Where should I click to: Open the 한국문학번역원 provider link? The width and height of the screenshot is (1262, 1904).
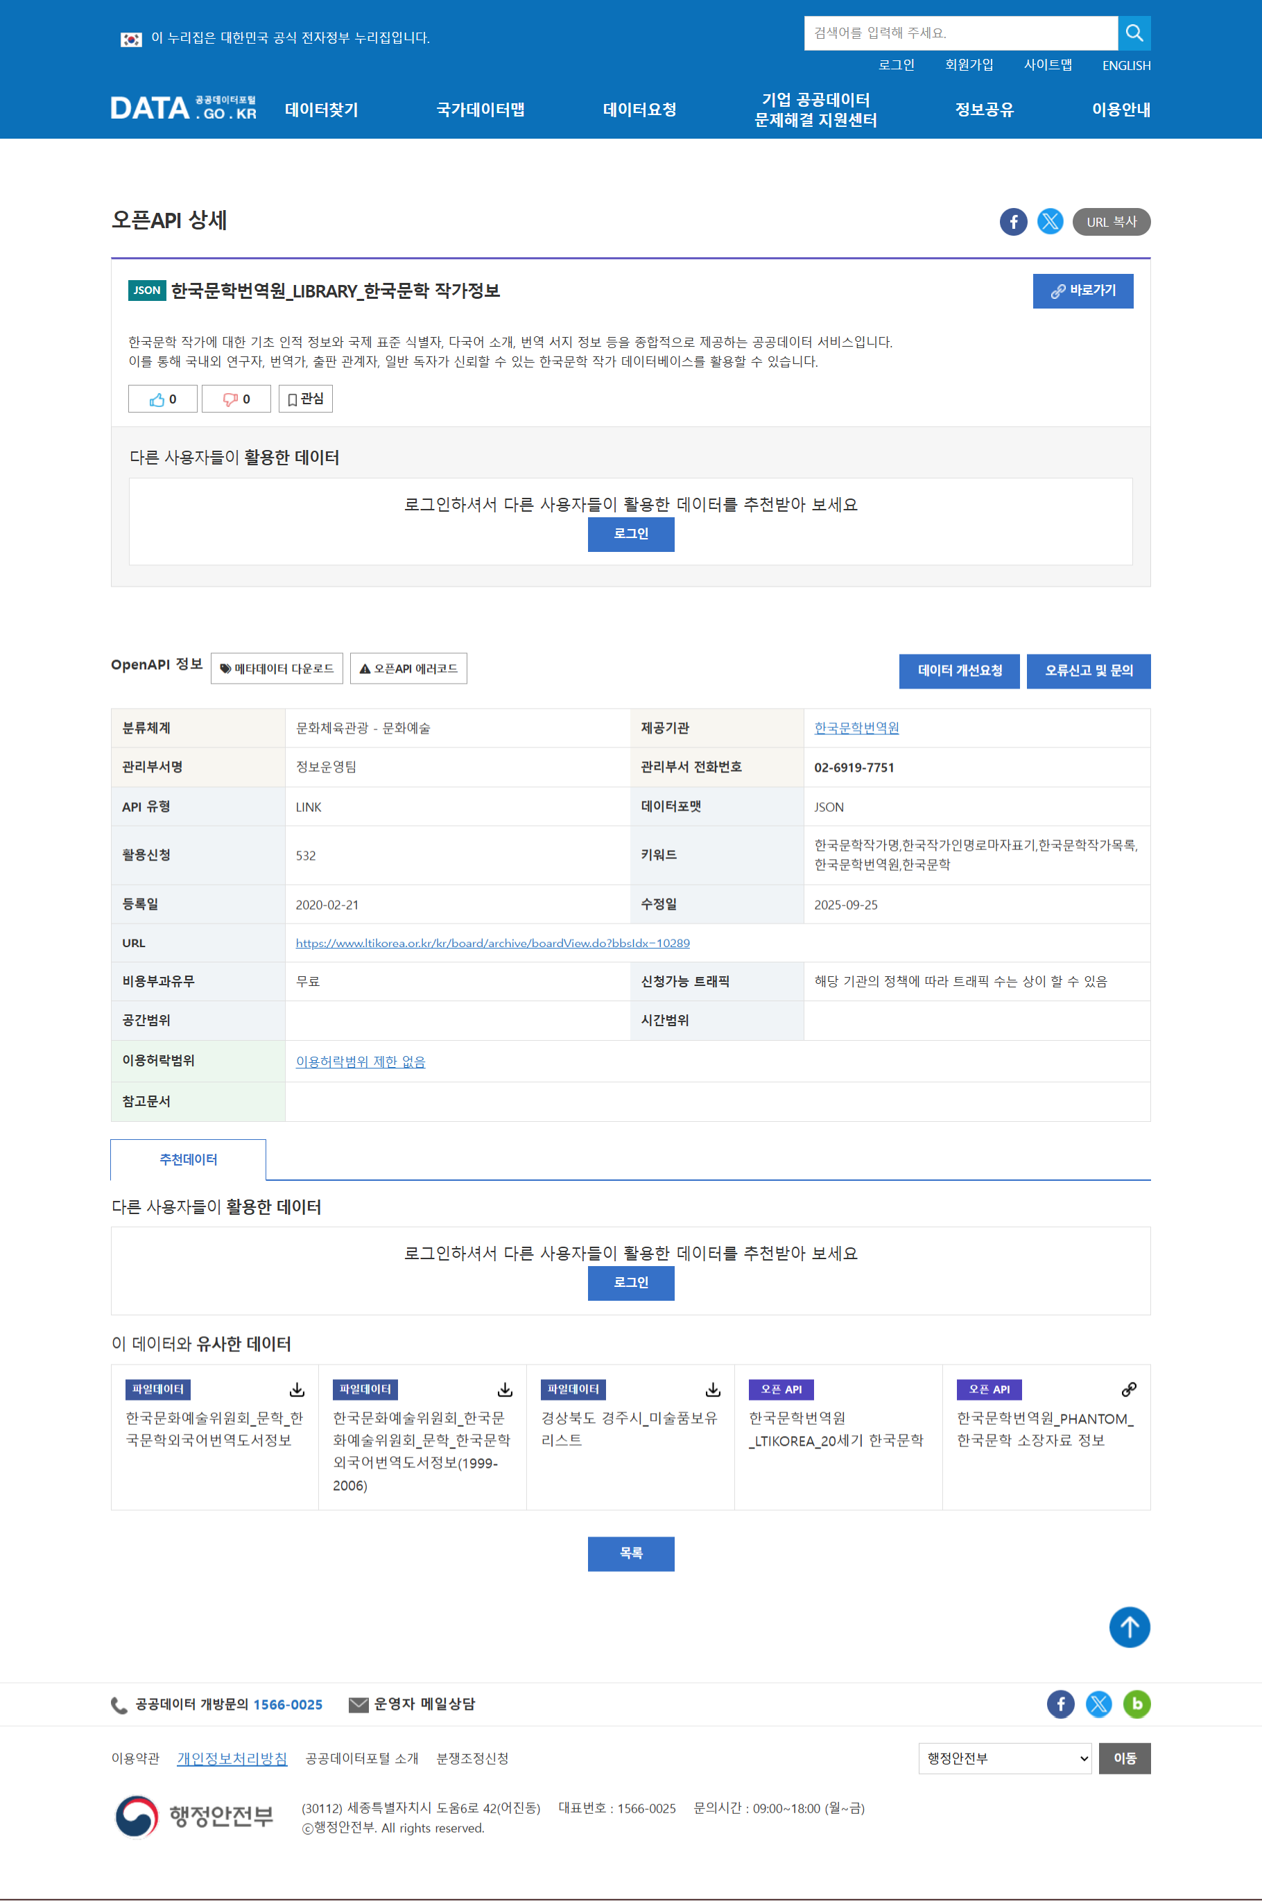pos(856,728)
